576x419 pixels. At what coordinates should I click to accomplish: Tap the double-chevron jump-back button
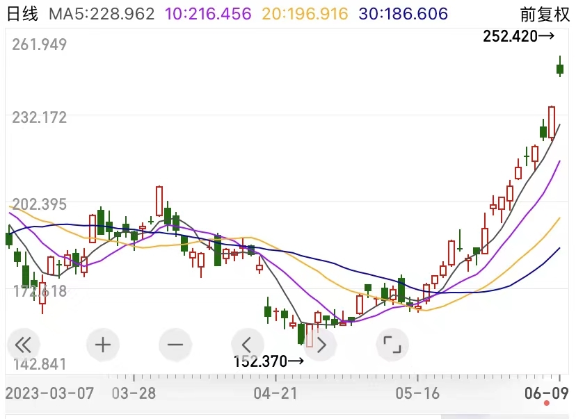point(24,344)
